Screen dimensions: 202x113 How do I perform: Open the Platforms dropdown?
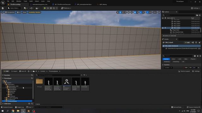point(66,8)
